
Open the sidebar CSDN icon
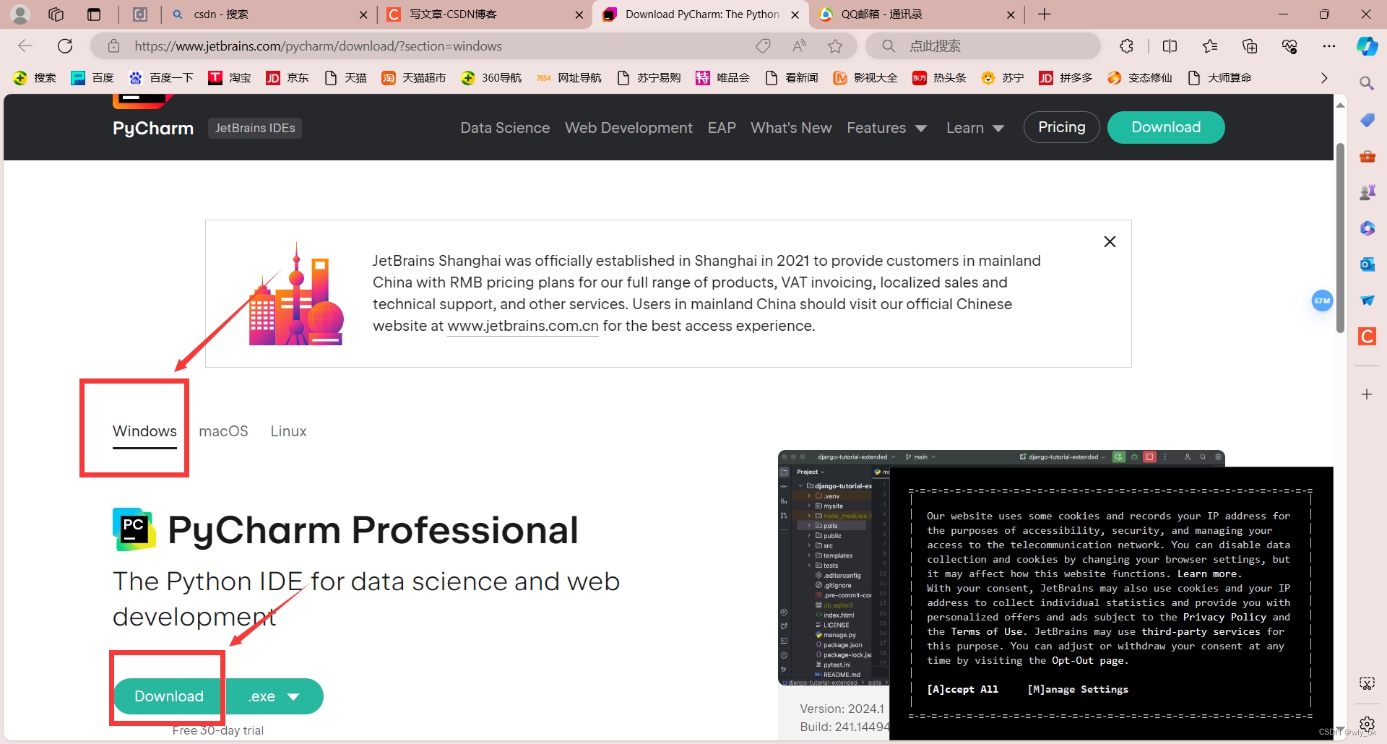pos(1367,337)
